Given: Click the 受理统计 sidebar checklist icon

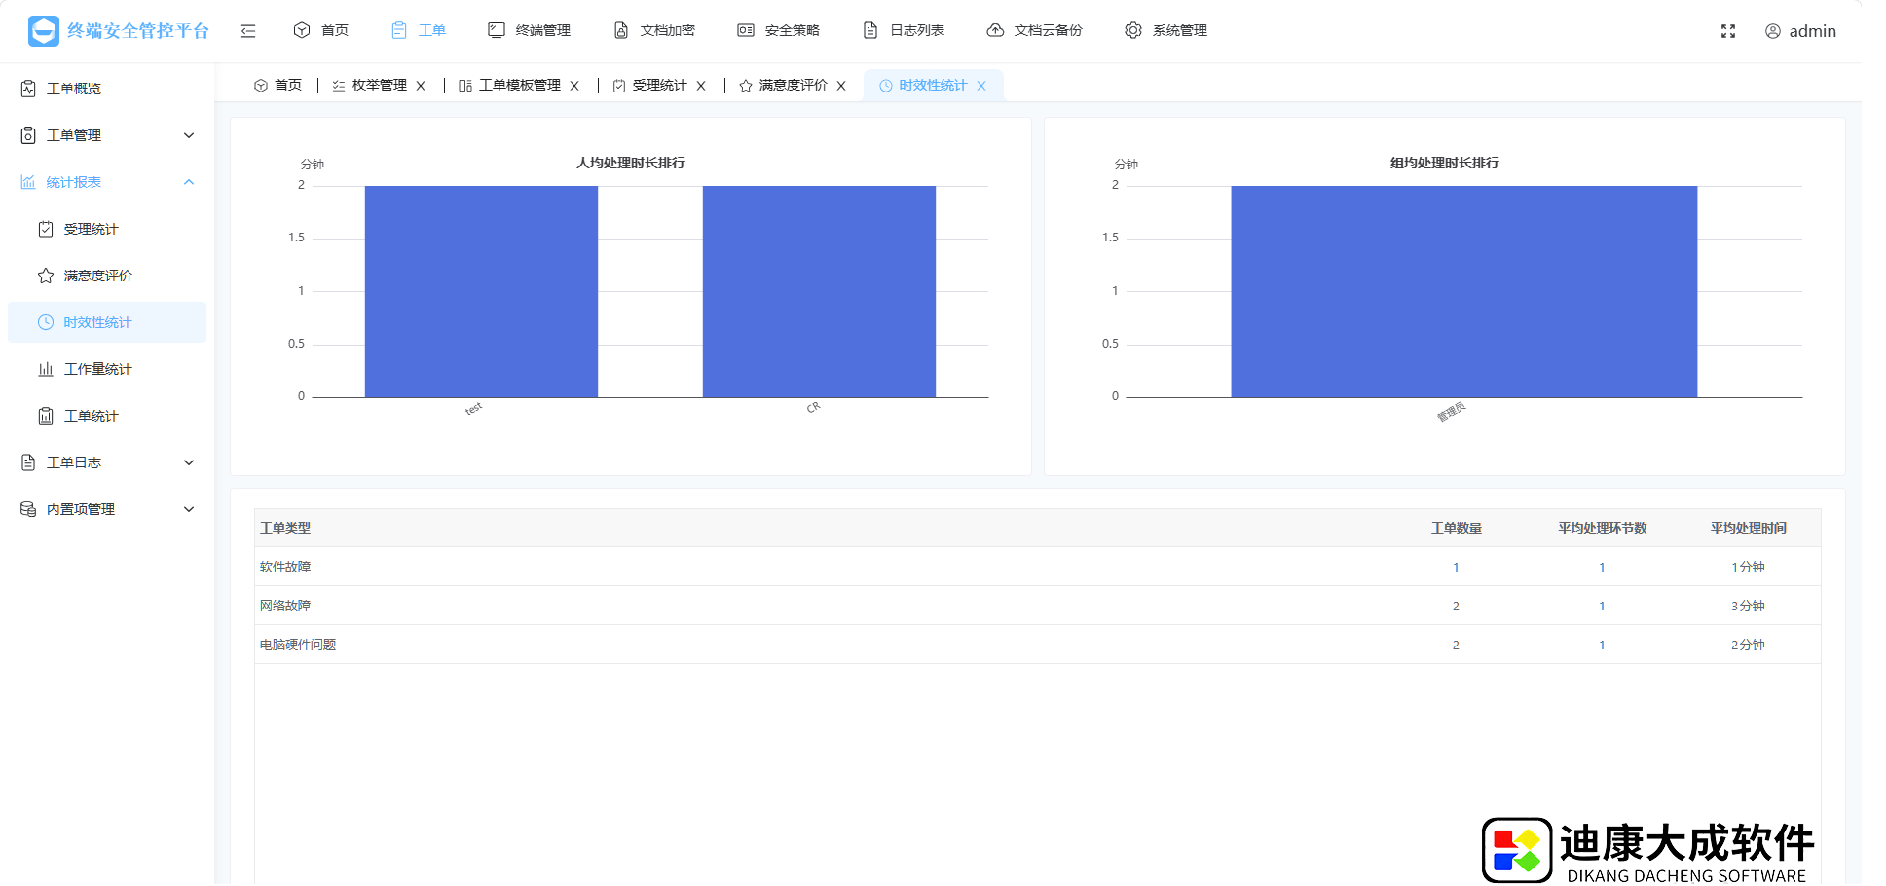Looking at the screenshot, I should click(46, 229).
